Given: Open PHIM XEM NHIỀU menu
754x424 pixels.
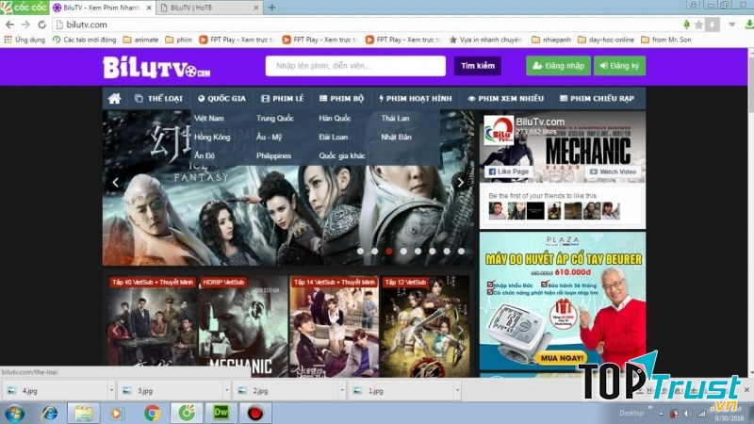Looking at the screenshot, I should coord(506,99).
